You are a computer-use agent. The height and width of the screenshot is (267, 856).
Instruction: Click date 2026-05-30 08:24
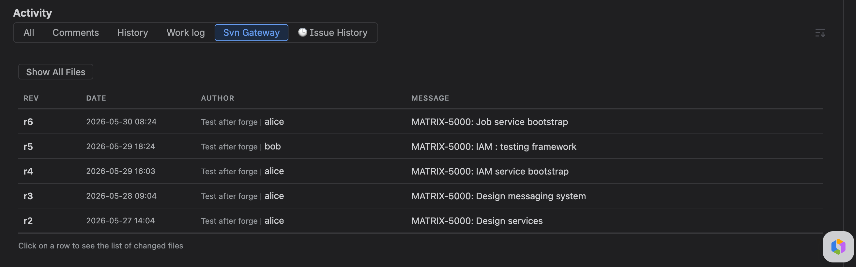point(121,122)
